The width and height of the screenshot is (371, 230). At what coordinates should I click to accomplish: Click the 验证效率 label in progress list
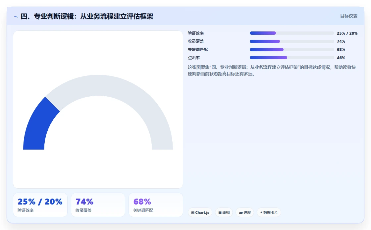pyautogui.click(x=196, y=33)
